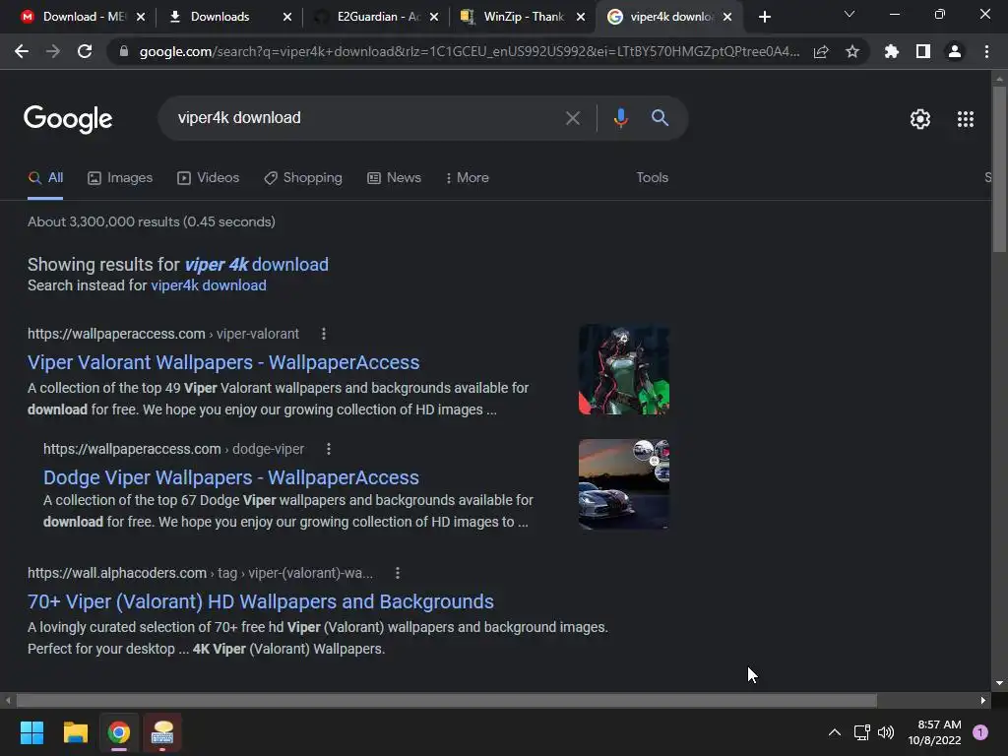Open network status tray icon

tap(861, 732)
